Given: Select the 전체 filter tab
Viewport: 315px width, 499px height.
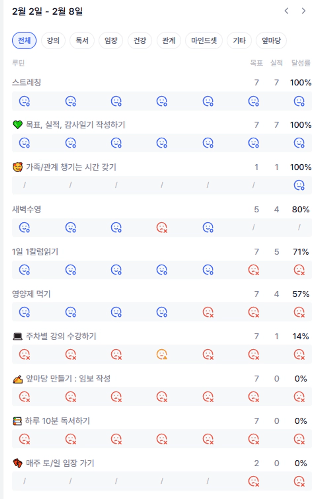Looking at the screenshot, I should click(24, 41).
